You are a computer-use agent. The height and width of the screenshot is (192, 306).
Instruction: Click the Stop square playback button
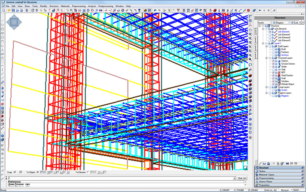[268, 10]
